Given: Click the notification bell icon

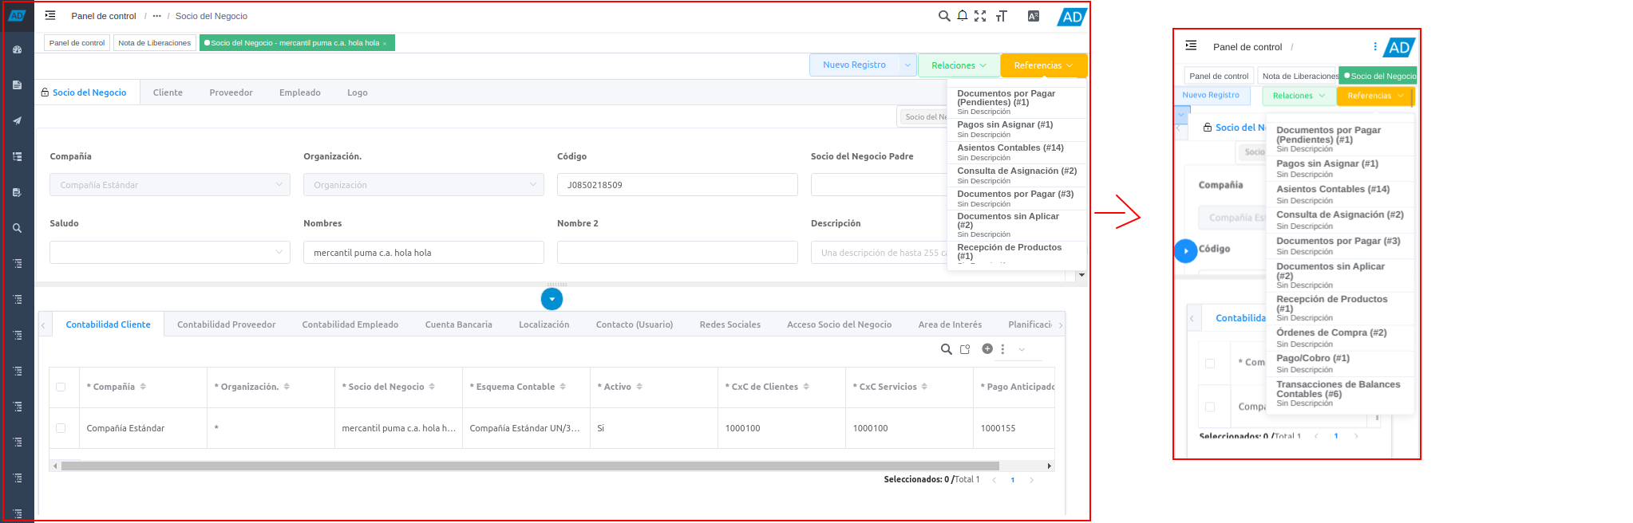Looking at the screenshot, I should (x=963, y=16).
